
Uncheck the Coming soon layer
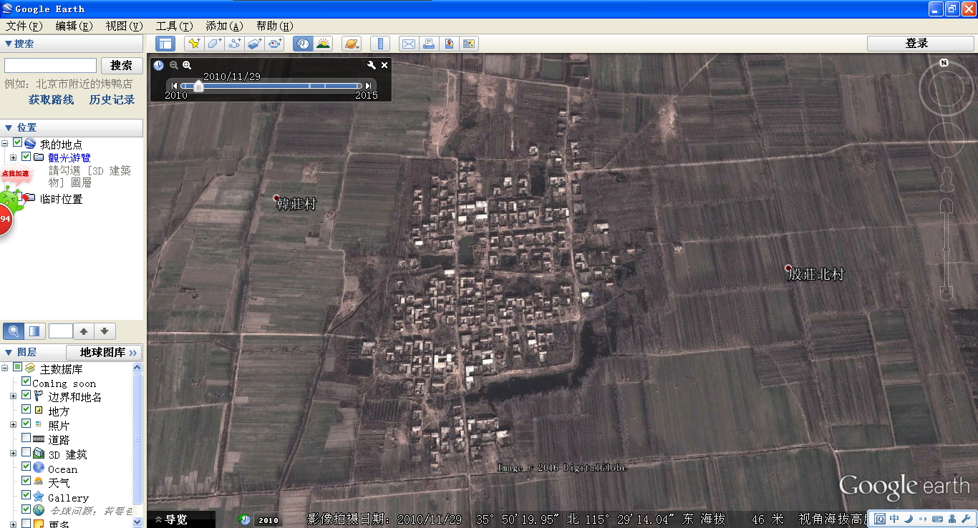[26, 381]
